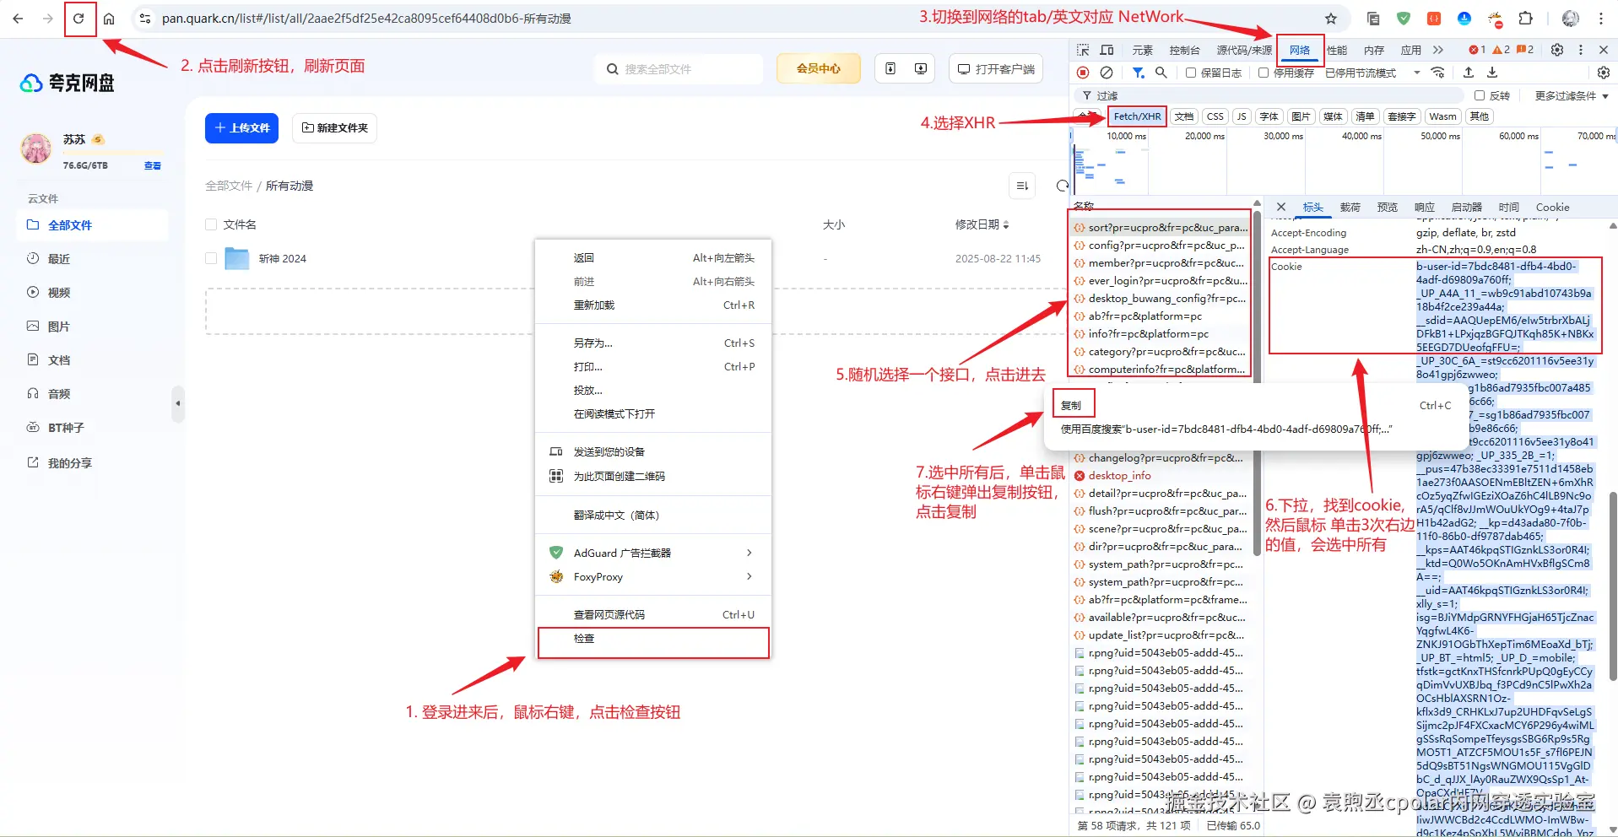Click the orange warning count indicator
Viewport: 1618px width, 837px height.
tap(1501, 50)
